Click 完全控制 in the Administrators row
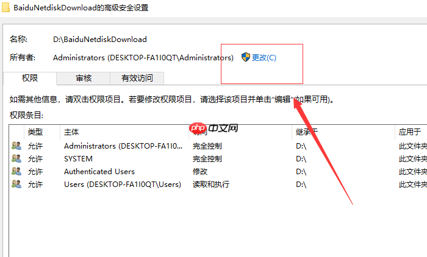The height and width of the screenshot is (257, 427). click(x=207, y=146)
